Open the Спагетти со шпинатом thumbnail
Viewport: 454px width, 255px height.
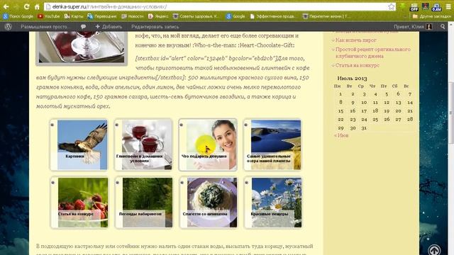coord(209,203)
